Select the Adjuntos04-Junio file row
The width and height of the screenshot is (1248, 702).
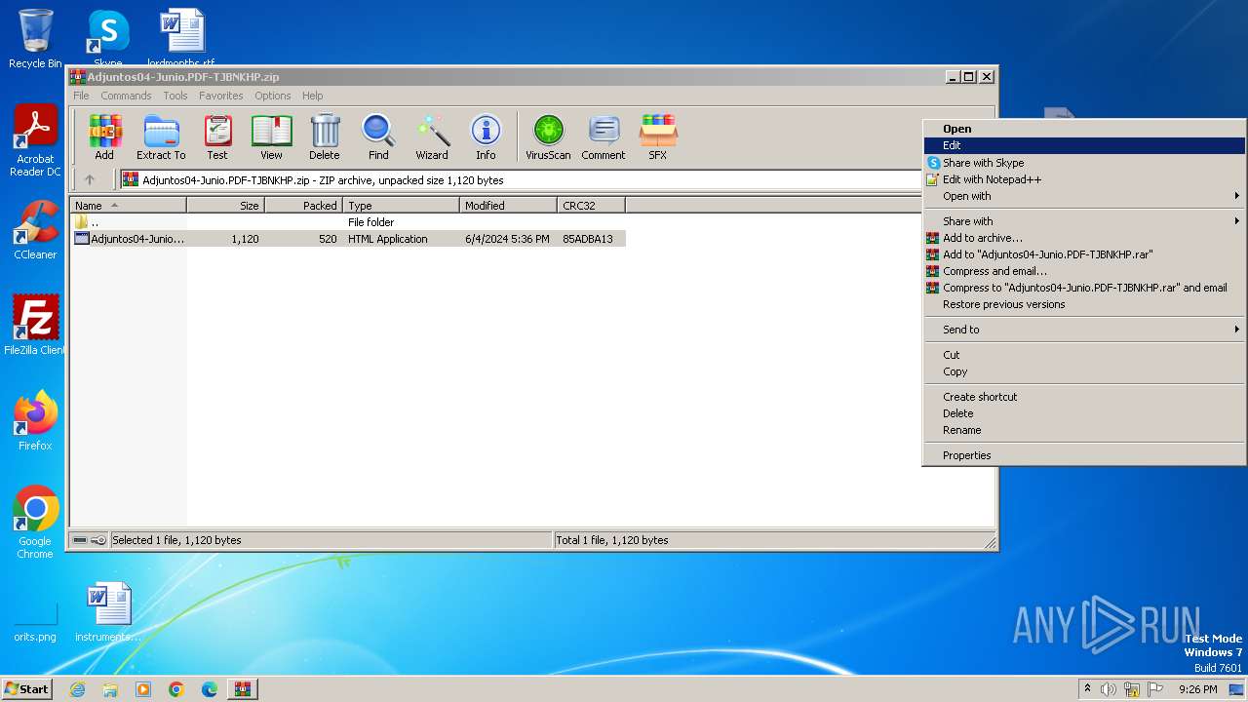click(x=348, y=239)
